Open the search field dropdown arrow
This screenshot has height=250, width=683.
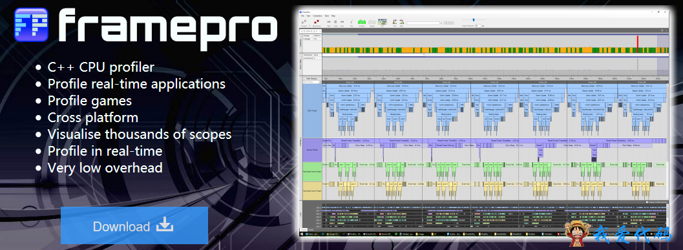point(441,23)
